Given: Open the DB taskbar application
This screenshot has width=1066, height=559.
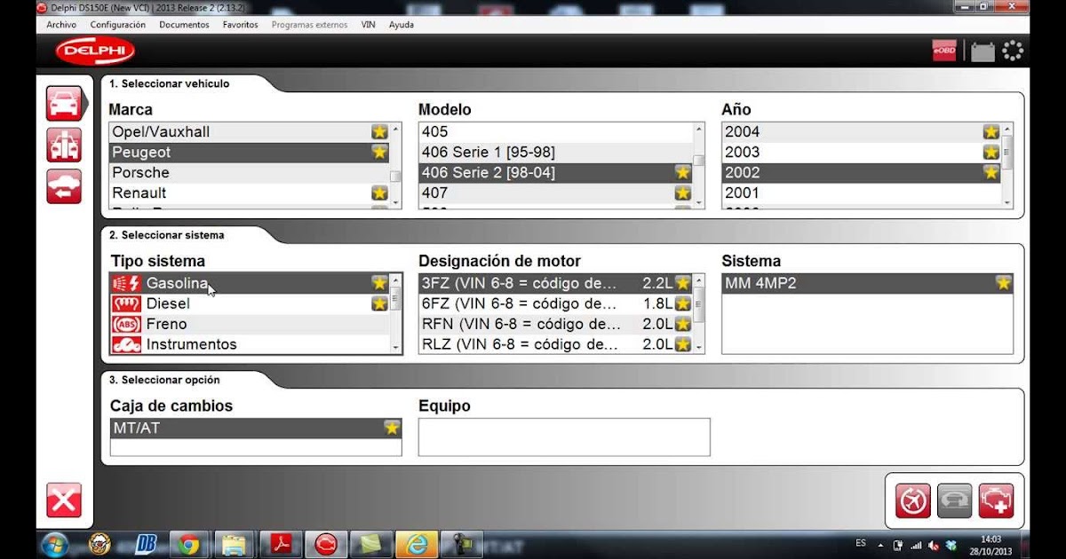Looking at the screenshot, I should point(146,544).
